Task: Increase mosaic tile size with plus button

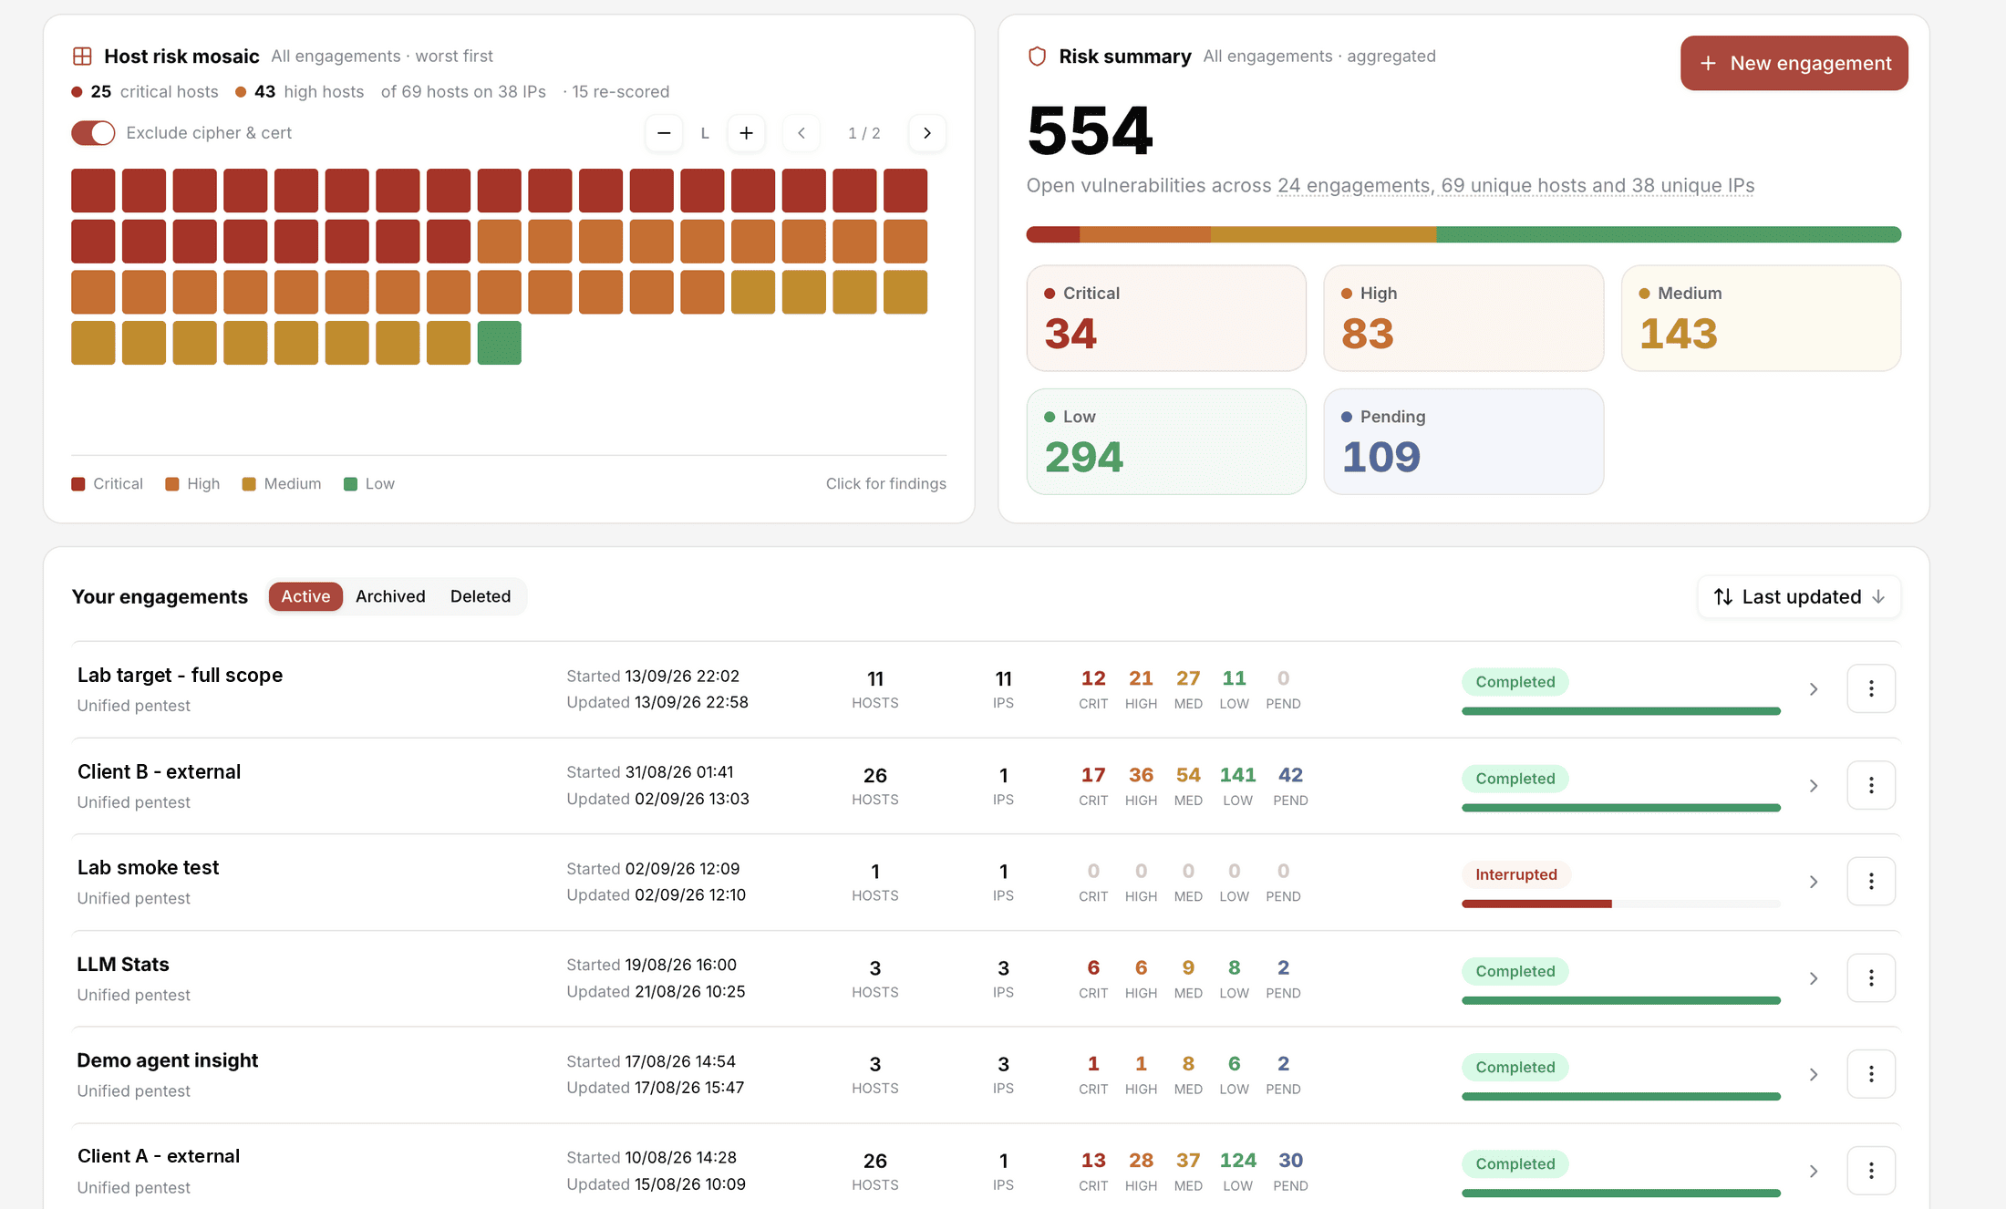Action: click(x=746, y=133)
